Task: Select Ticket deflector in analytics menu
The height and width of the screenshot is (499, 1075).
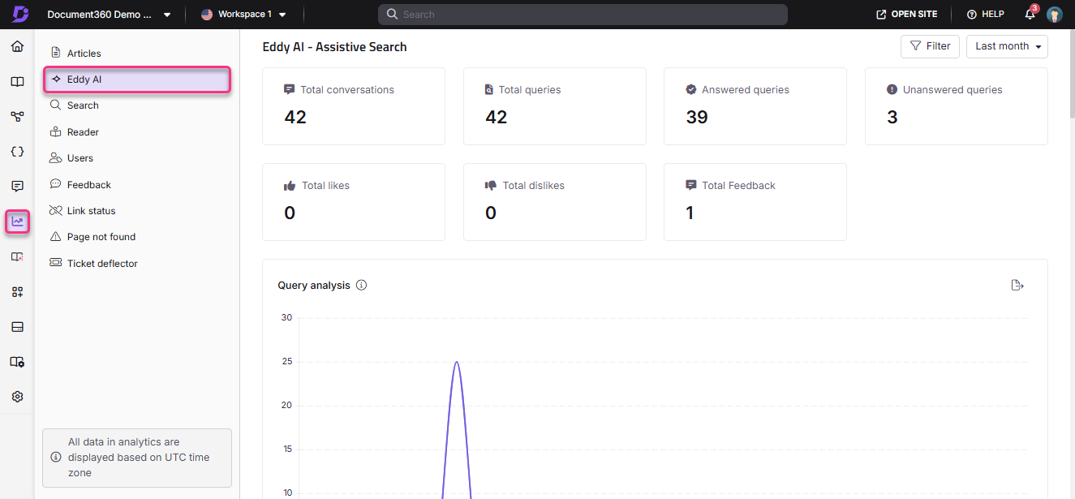Action: pos(101,263)
